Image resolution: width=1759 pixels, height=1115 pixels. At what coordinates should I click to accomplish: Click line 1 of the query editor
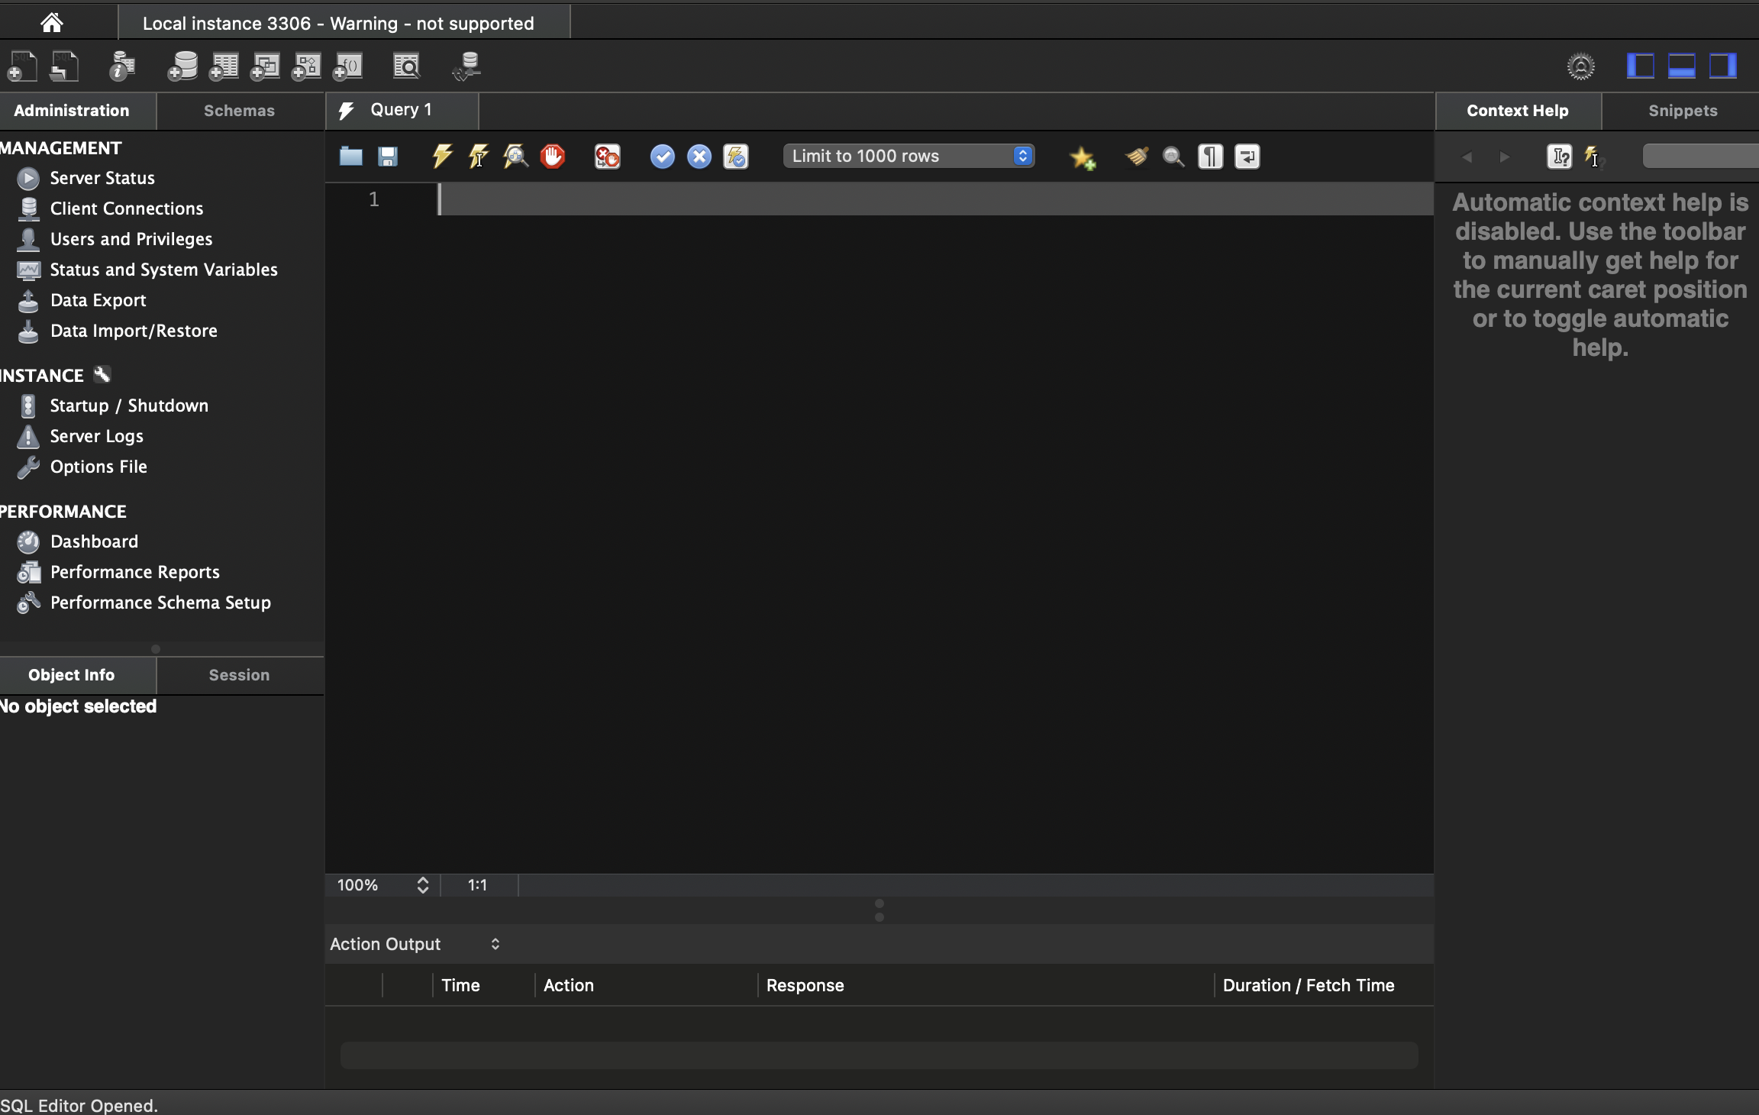click(916, 199)
